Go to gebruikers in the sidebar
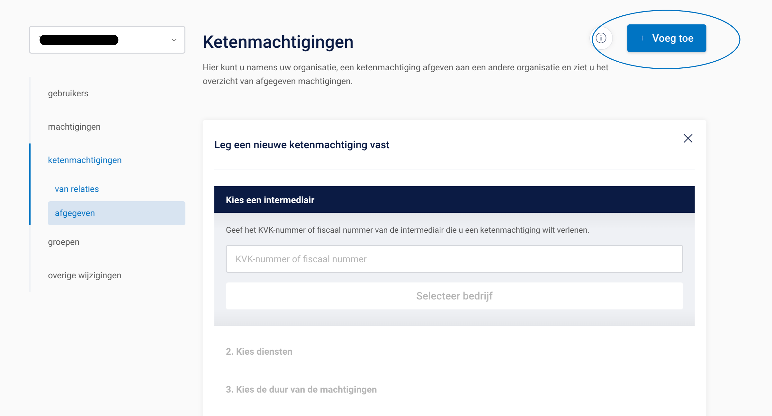Image resolution: width=772 pixels, height=416 pixels. tap(68, 93)
